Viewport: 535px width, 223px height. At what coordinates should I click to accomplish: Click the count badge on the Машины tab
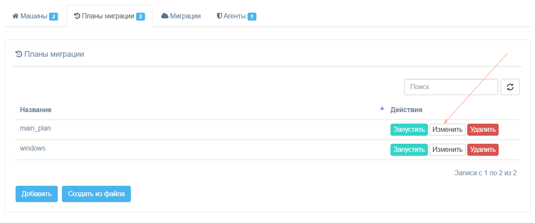click(x=53, y=17)
